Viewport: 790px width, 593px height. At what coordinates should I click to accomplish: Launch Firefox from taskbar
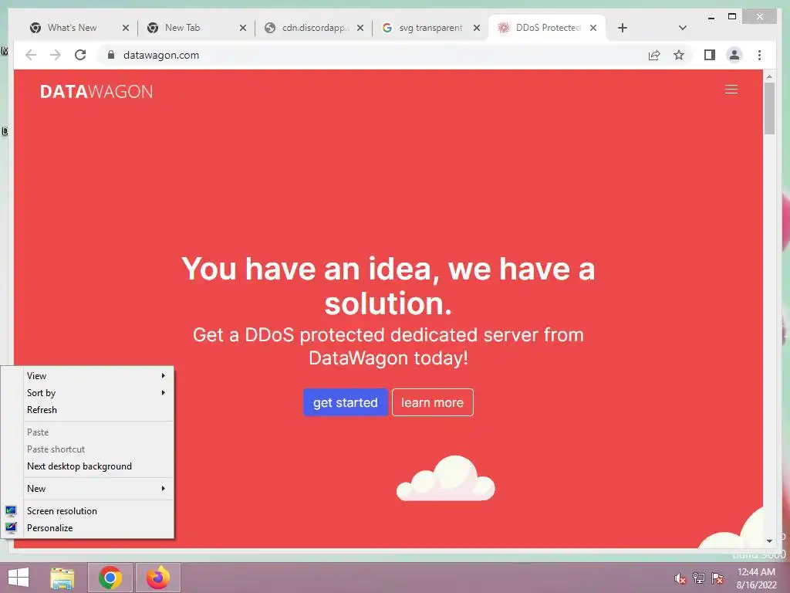coord(158,578)
